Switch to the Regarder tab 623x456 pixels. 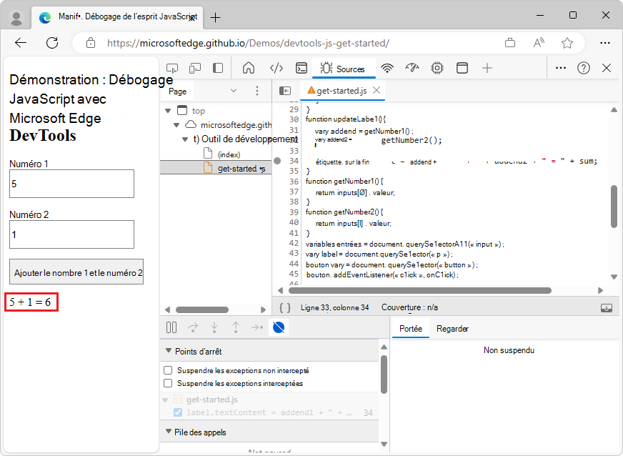click(452, 329)
